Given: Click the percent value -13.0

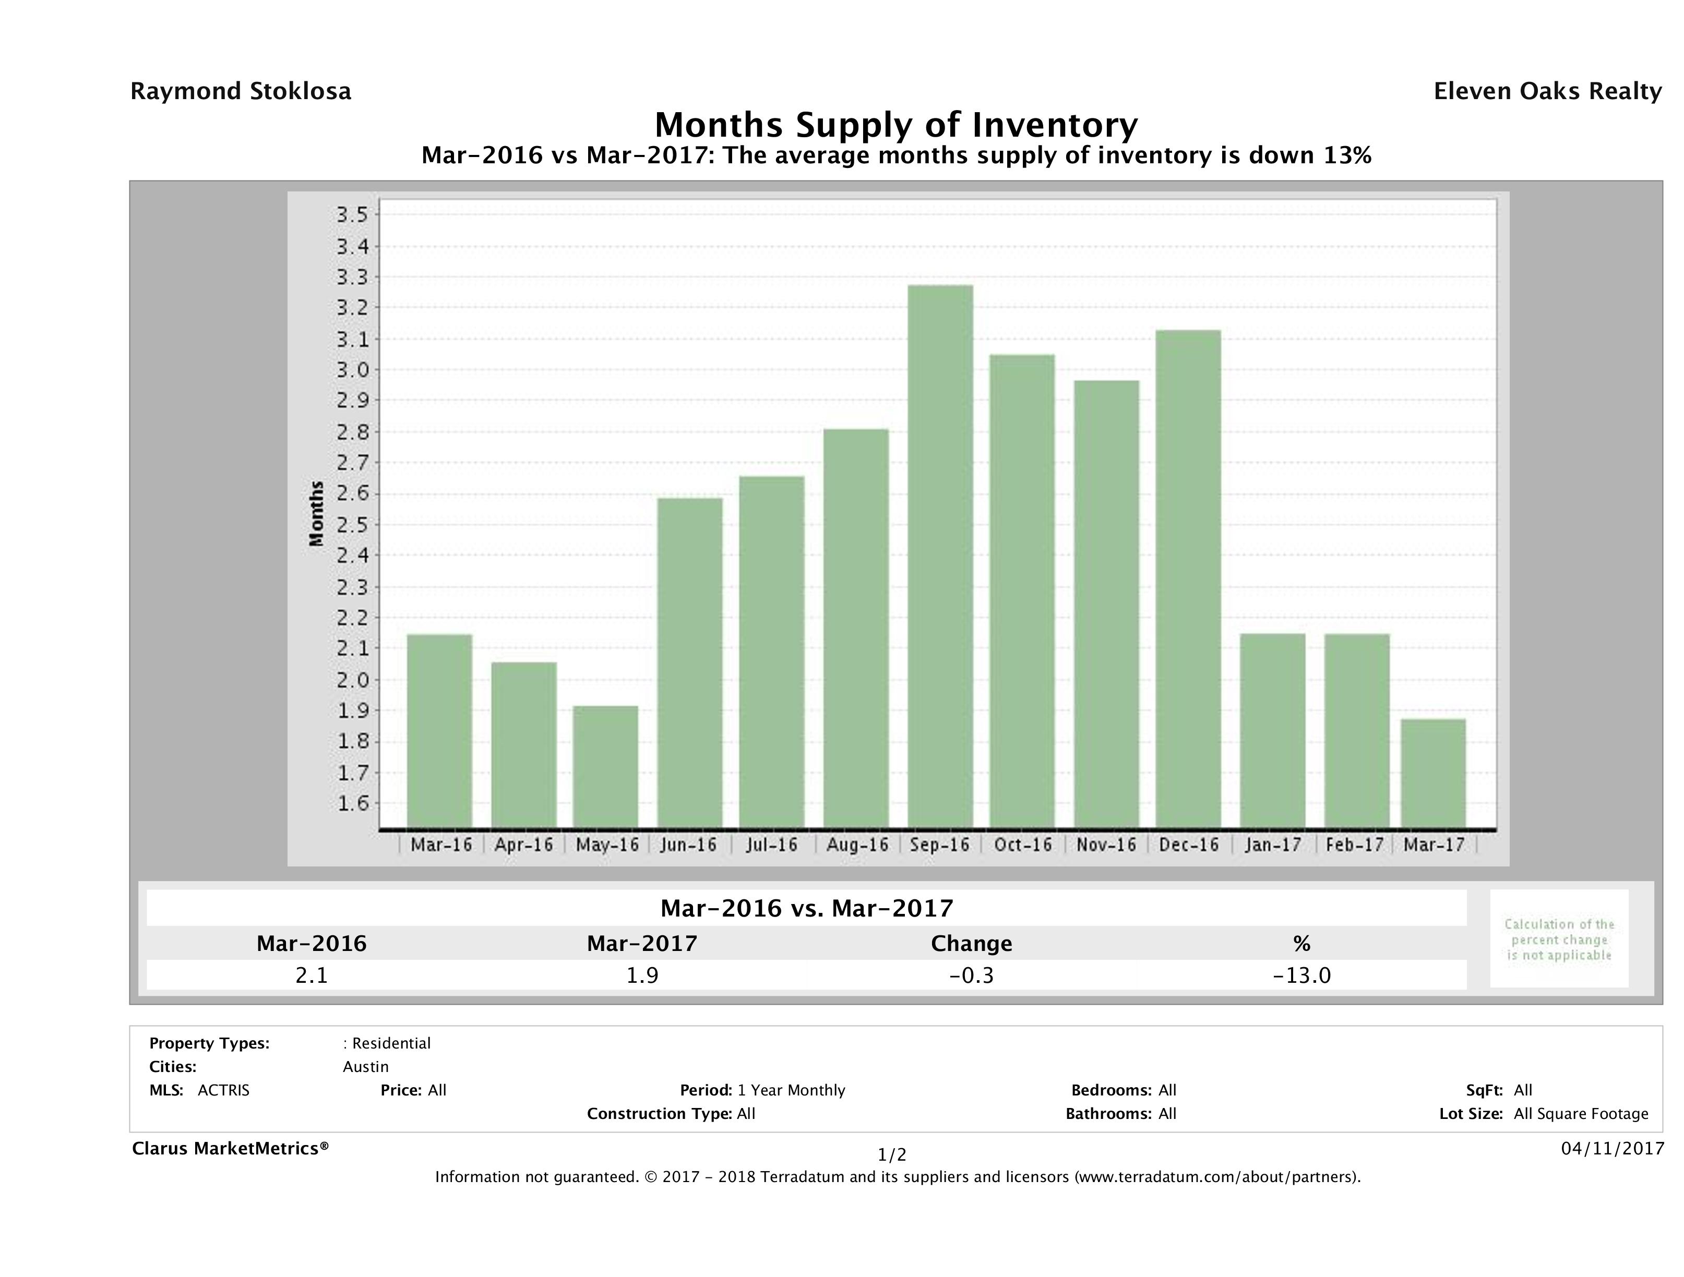Looking at the screenshot, I should coord(1301,975).
